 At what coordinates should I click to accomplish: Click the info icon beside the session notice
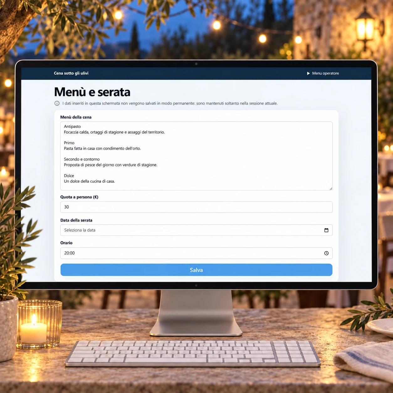(x=57, y=103)
